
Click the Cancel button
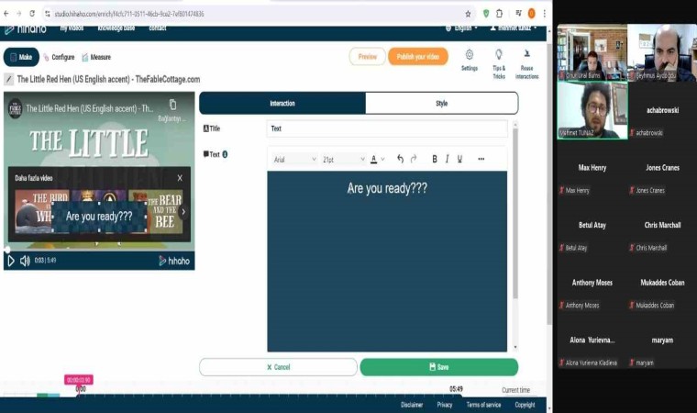(278, 367)
